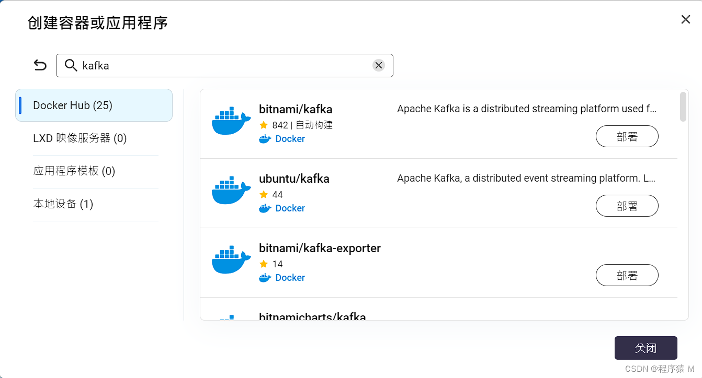
Task: Click the bitnami/kafka title
Action: [296, 110]
